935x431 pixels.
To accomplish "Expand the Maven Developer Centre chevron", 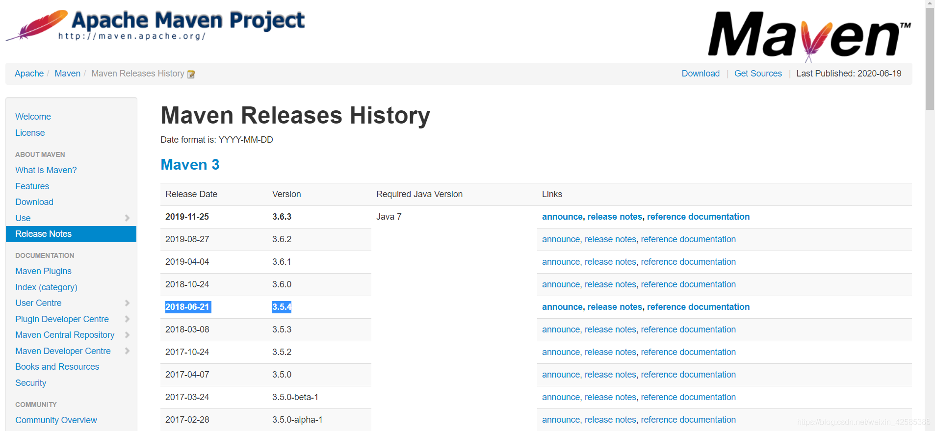I will click(x=127, y=351).
